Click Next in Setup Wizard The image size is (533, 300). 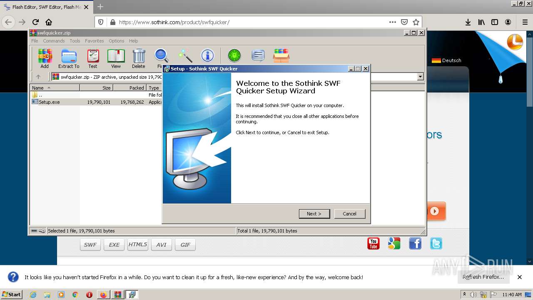point(314,214)
